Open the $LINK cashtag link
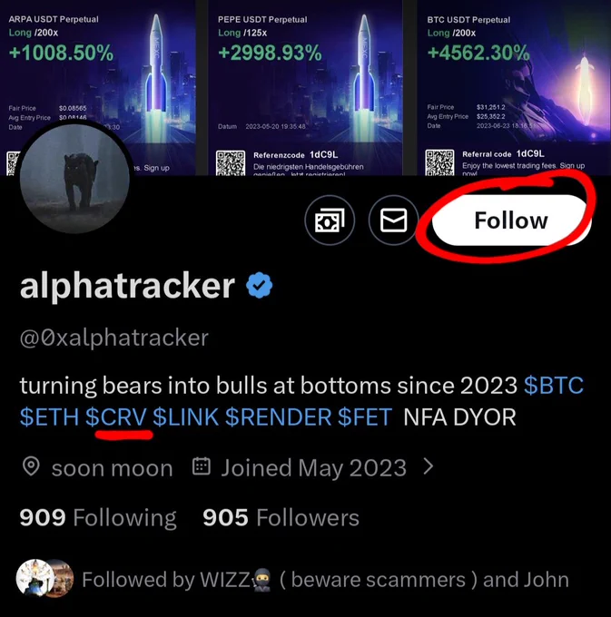The image size is (611, 617). tap(186, 417)
